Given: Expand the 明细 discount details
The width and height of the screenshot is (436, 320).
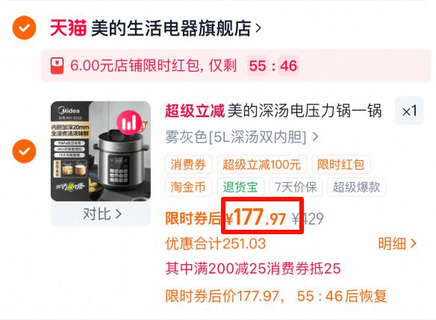Looking at the screenshot, I should [397, 244].
